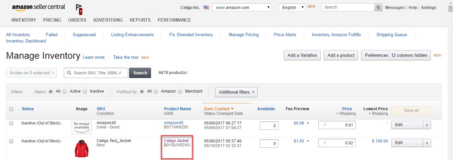Click the 'No image available' placeholder icon
Viewport: 453px width, 160px height.
[x=82, y=127]
